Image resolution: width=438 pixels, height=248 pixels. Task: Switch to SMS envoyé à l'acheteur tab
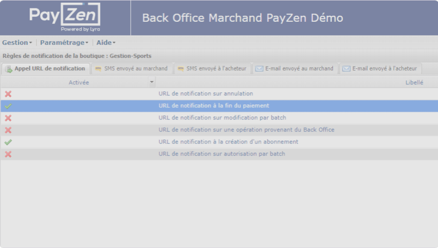pos(212,68)
